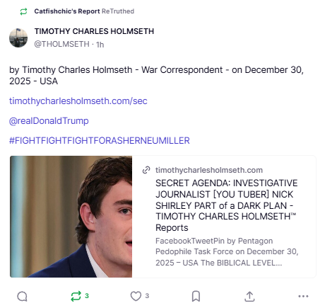The image size is (325, 308).
Task: Click the like count number 3
Action: 147,296
